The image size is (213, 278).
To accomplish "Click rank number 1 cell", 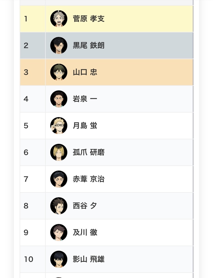I will [x=32, y=19].
